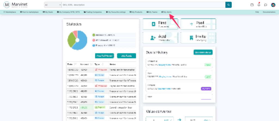
Task: Select My Company WTB / WTS
Action: click(x=69, y=12)
